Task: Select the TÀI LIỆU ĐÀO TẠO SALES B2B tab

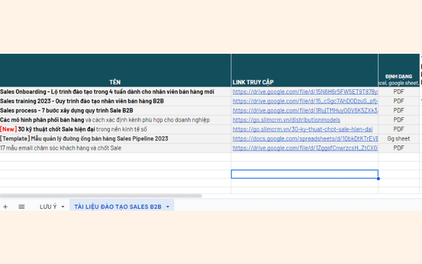Action: click(118, 206)
